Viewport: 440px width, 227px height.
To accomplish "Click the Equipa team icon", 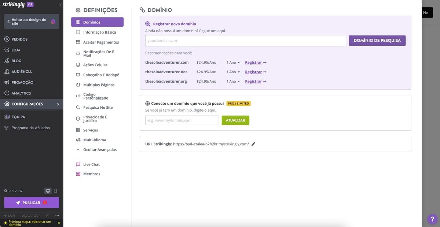I will tap(7, 117).
